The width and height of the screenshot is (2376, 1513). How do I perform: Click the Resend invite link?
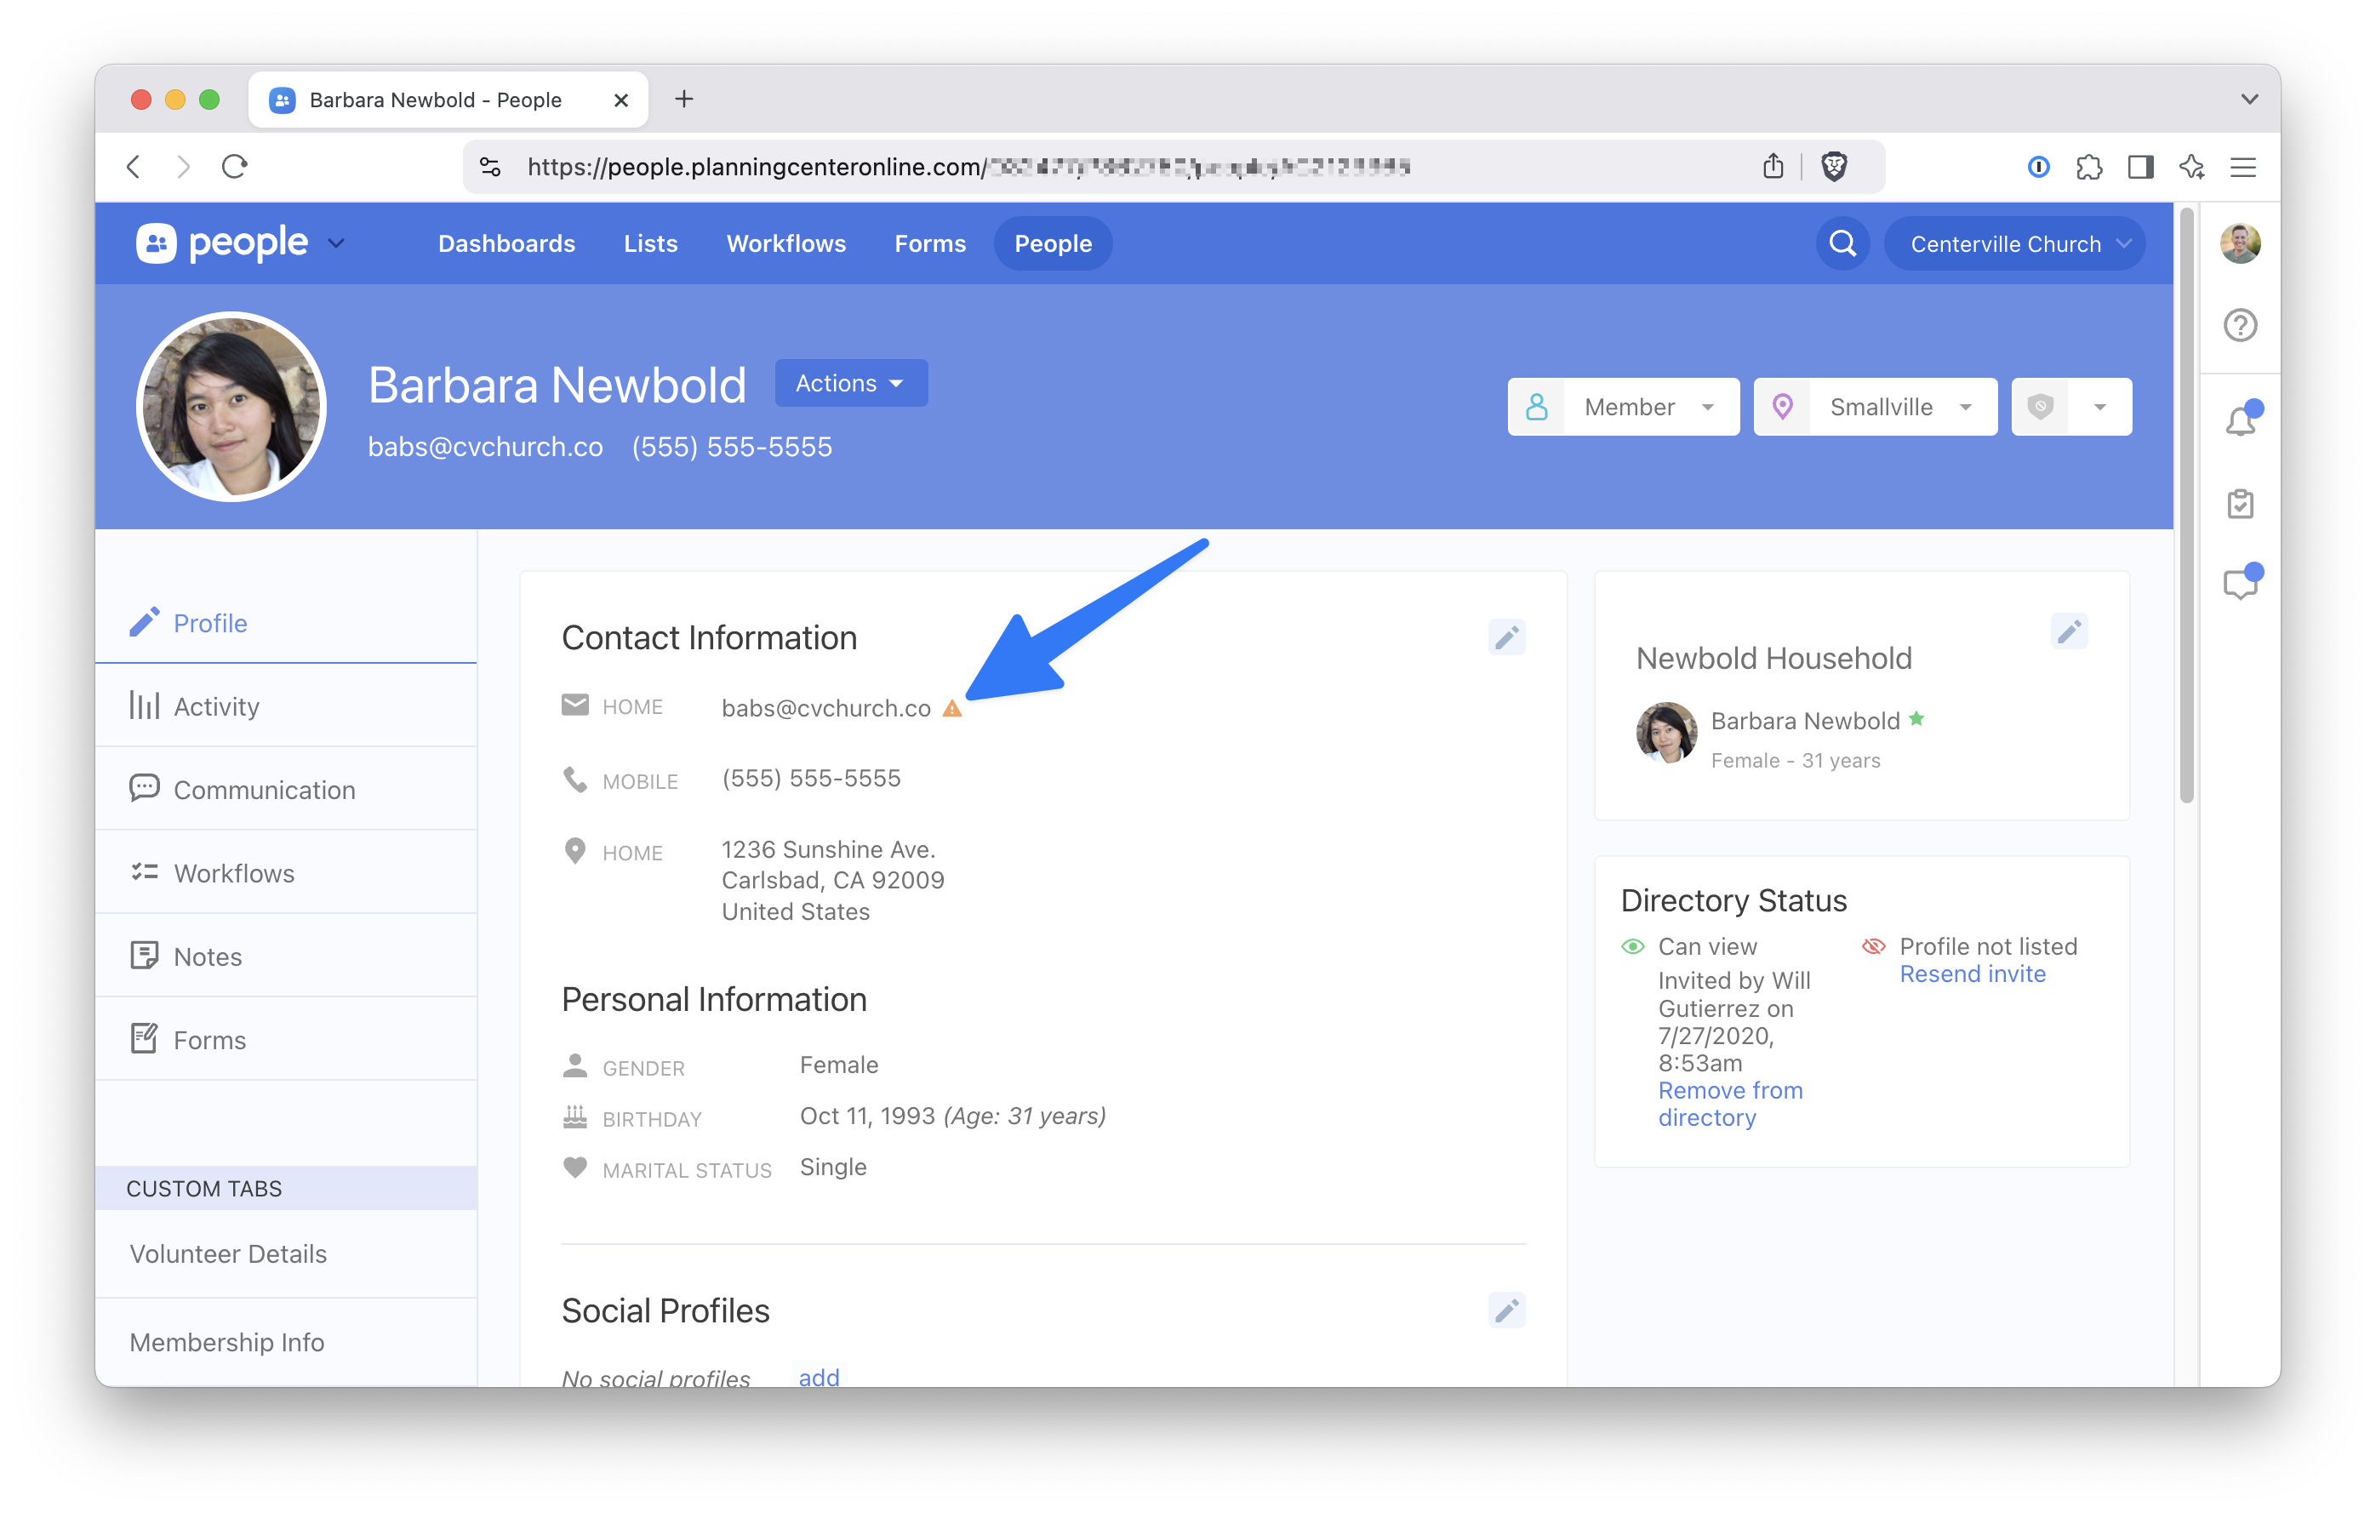pos(1972,974)
